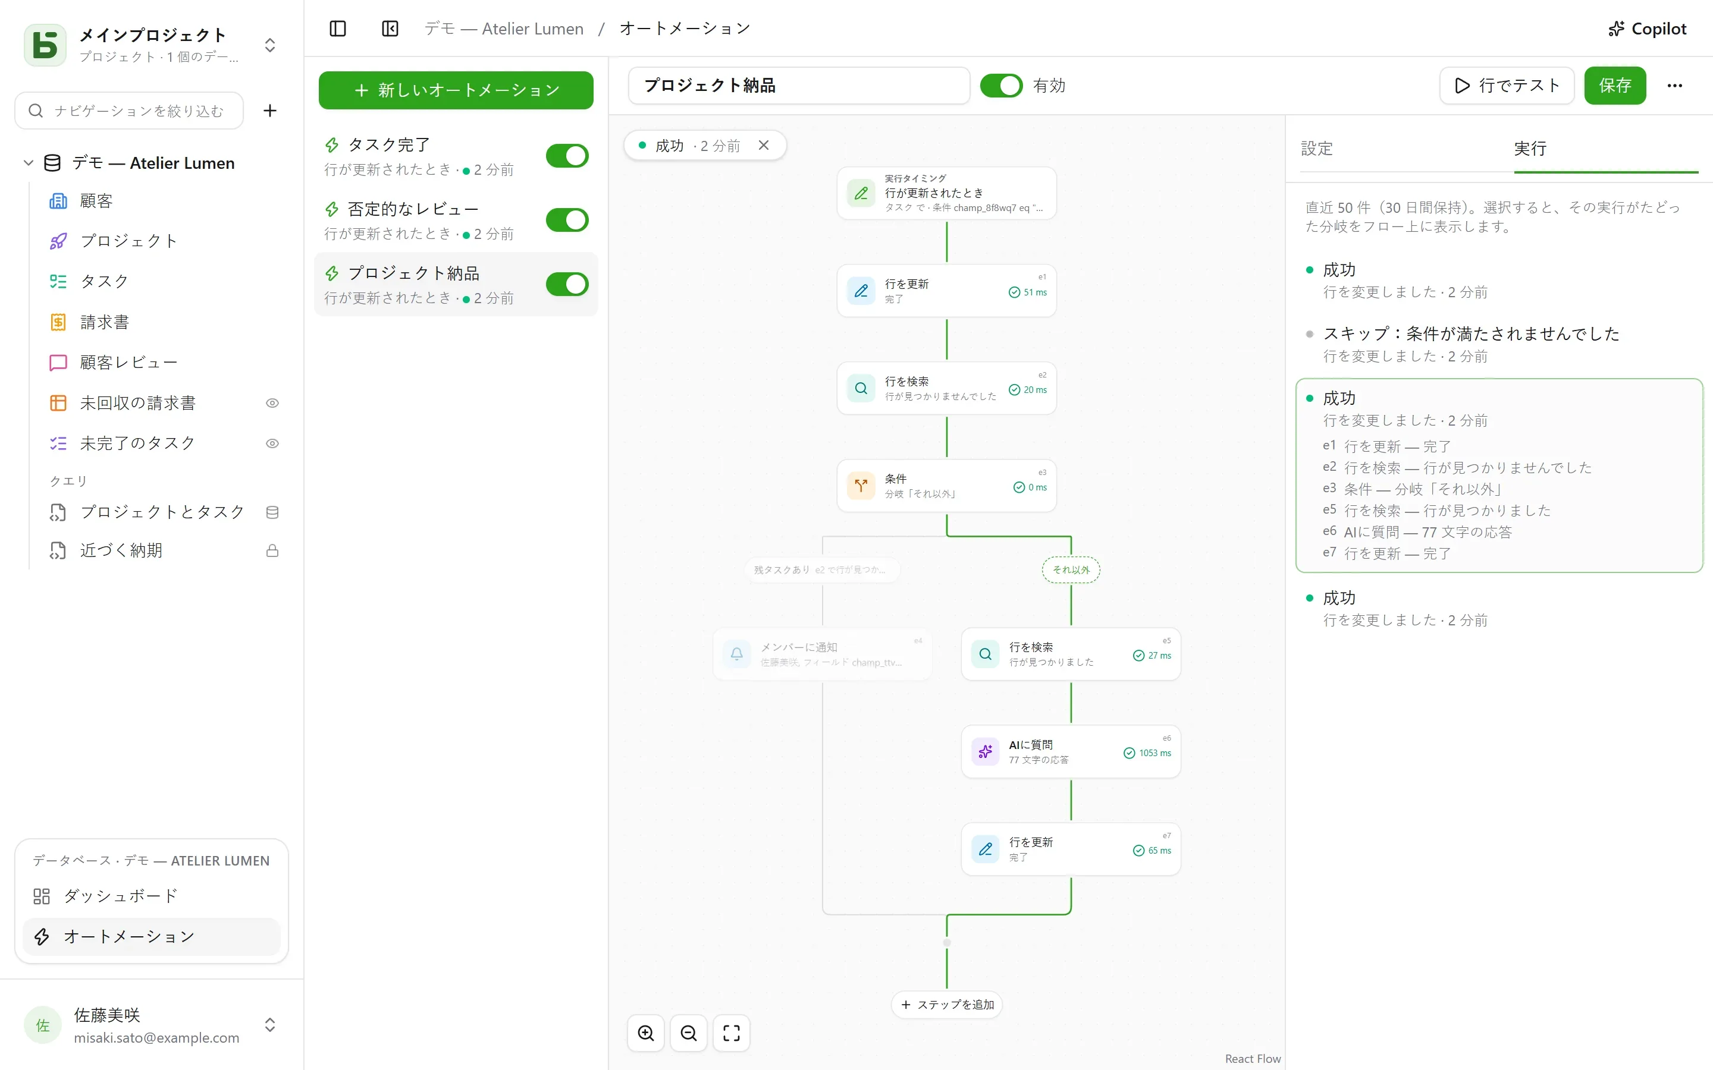
Task: Select the 行を検索 e2 step node
Action: pyautogui.click(x=946, y=389)
